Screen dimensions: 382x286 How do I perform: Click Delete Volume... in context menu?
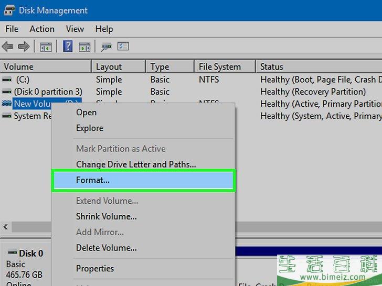(106, 248)
